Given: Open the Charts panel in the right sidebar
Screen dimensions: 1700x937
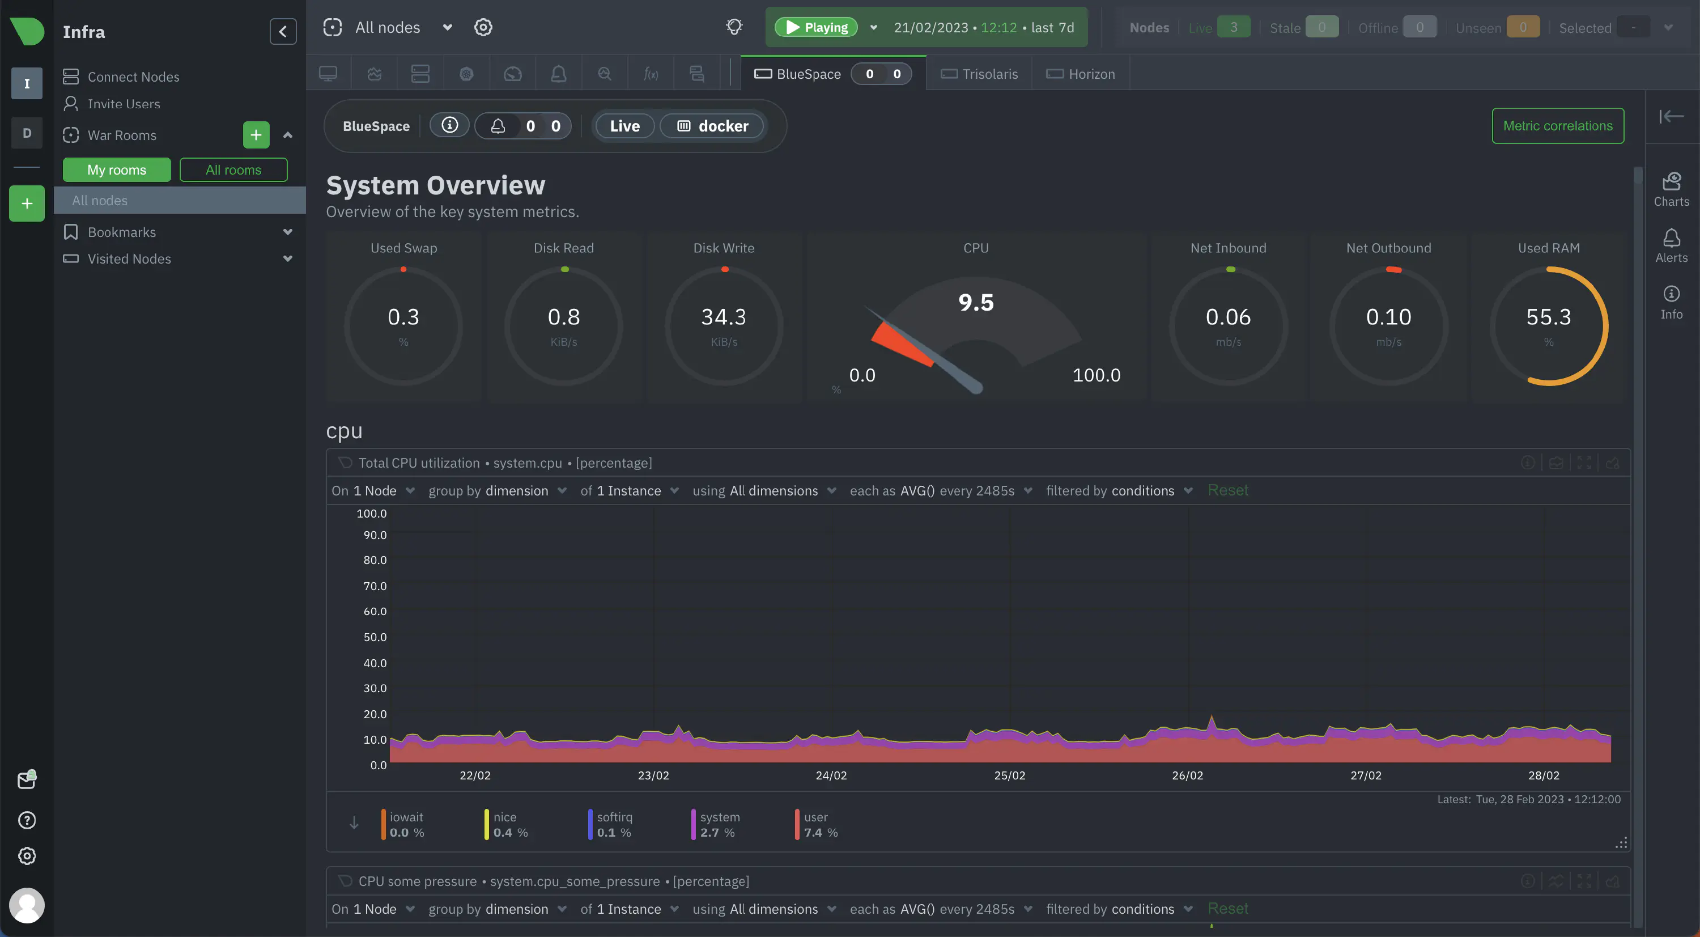Looking at the screenshot, I should point(1672,190).
